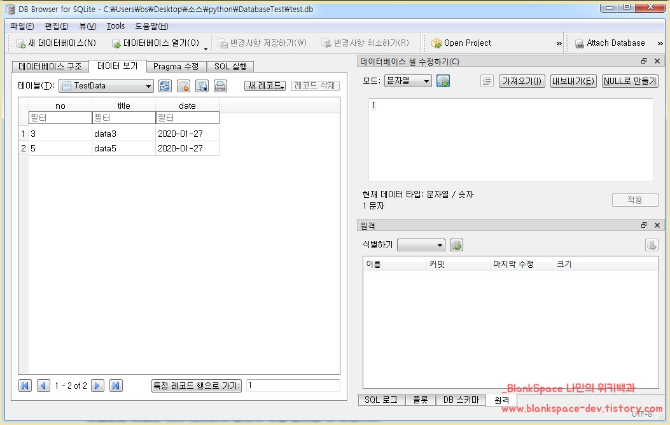Click the word wrap icon in cell editor
670x425 pixels.
pyautogui.click(x=487, y=81)
